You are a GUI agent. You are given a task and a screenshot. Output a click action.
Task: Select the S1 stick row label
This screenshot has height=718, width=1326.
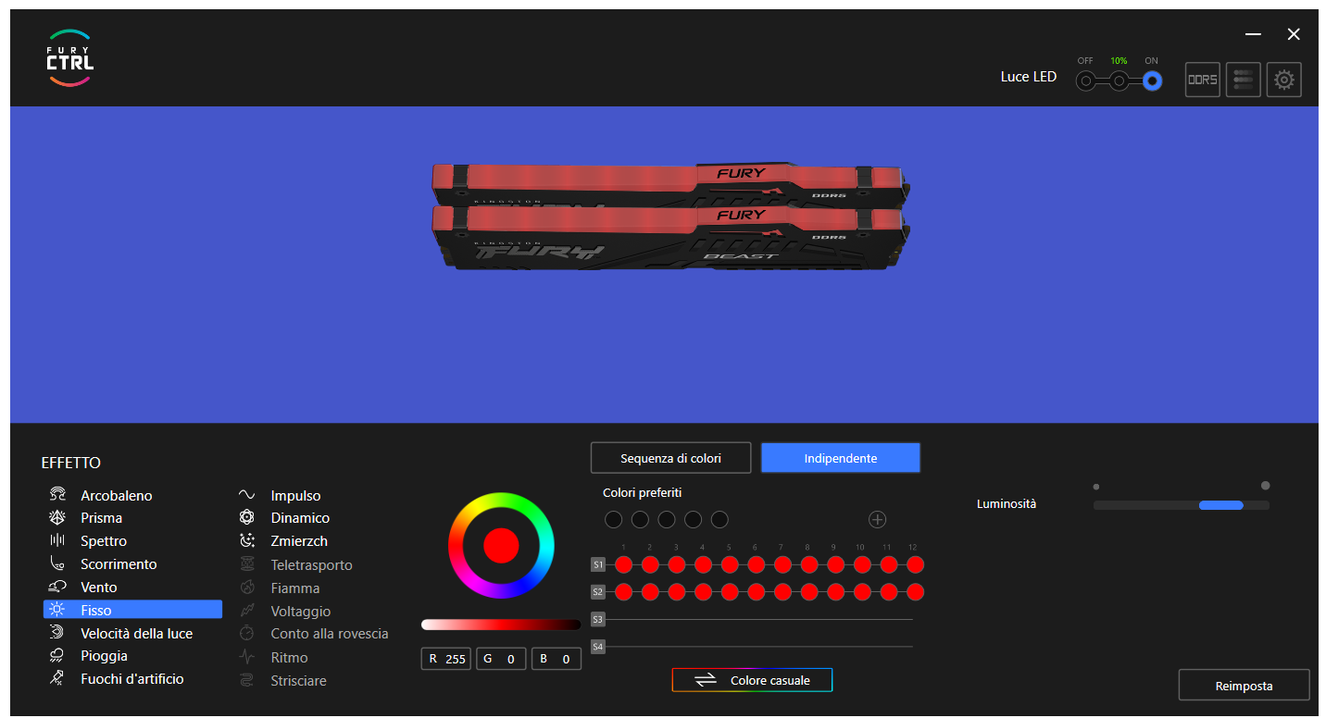[598, 564]
